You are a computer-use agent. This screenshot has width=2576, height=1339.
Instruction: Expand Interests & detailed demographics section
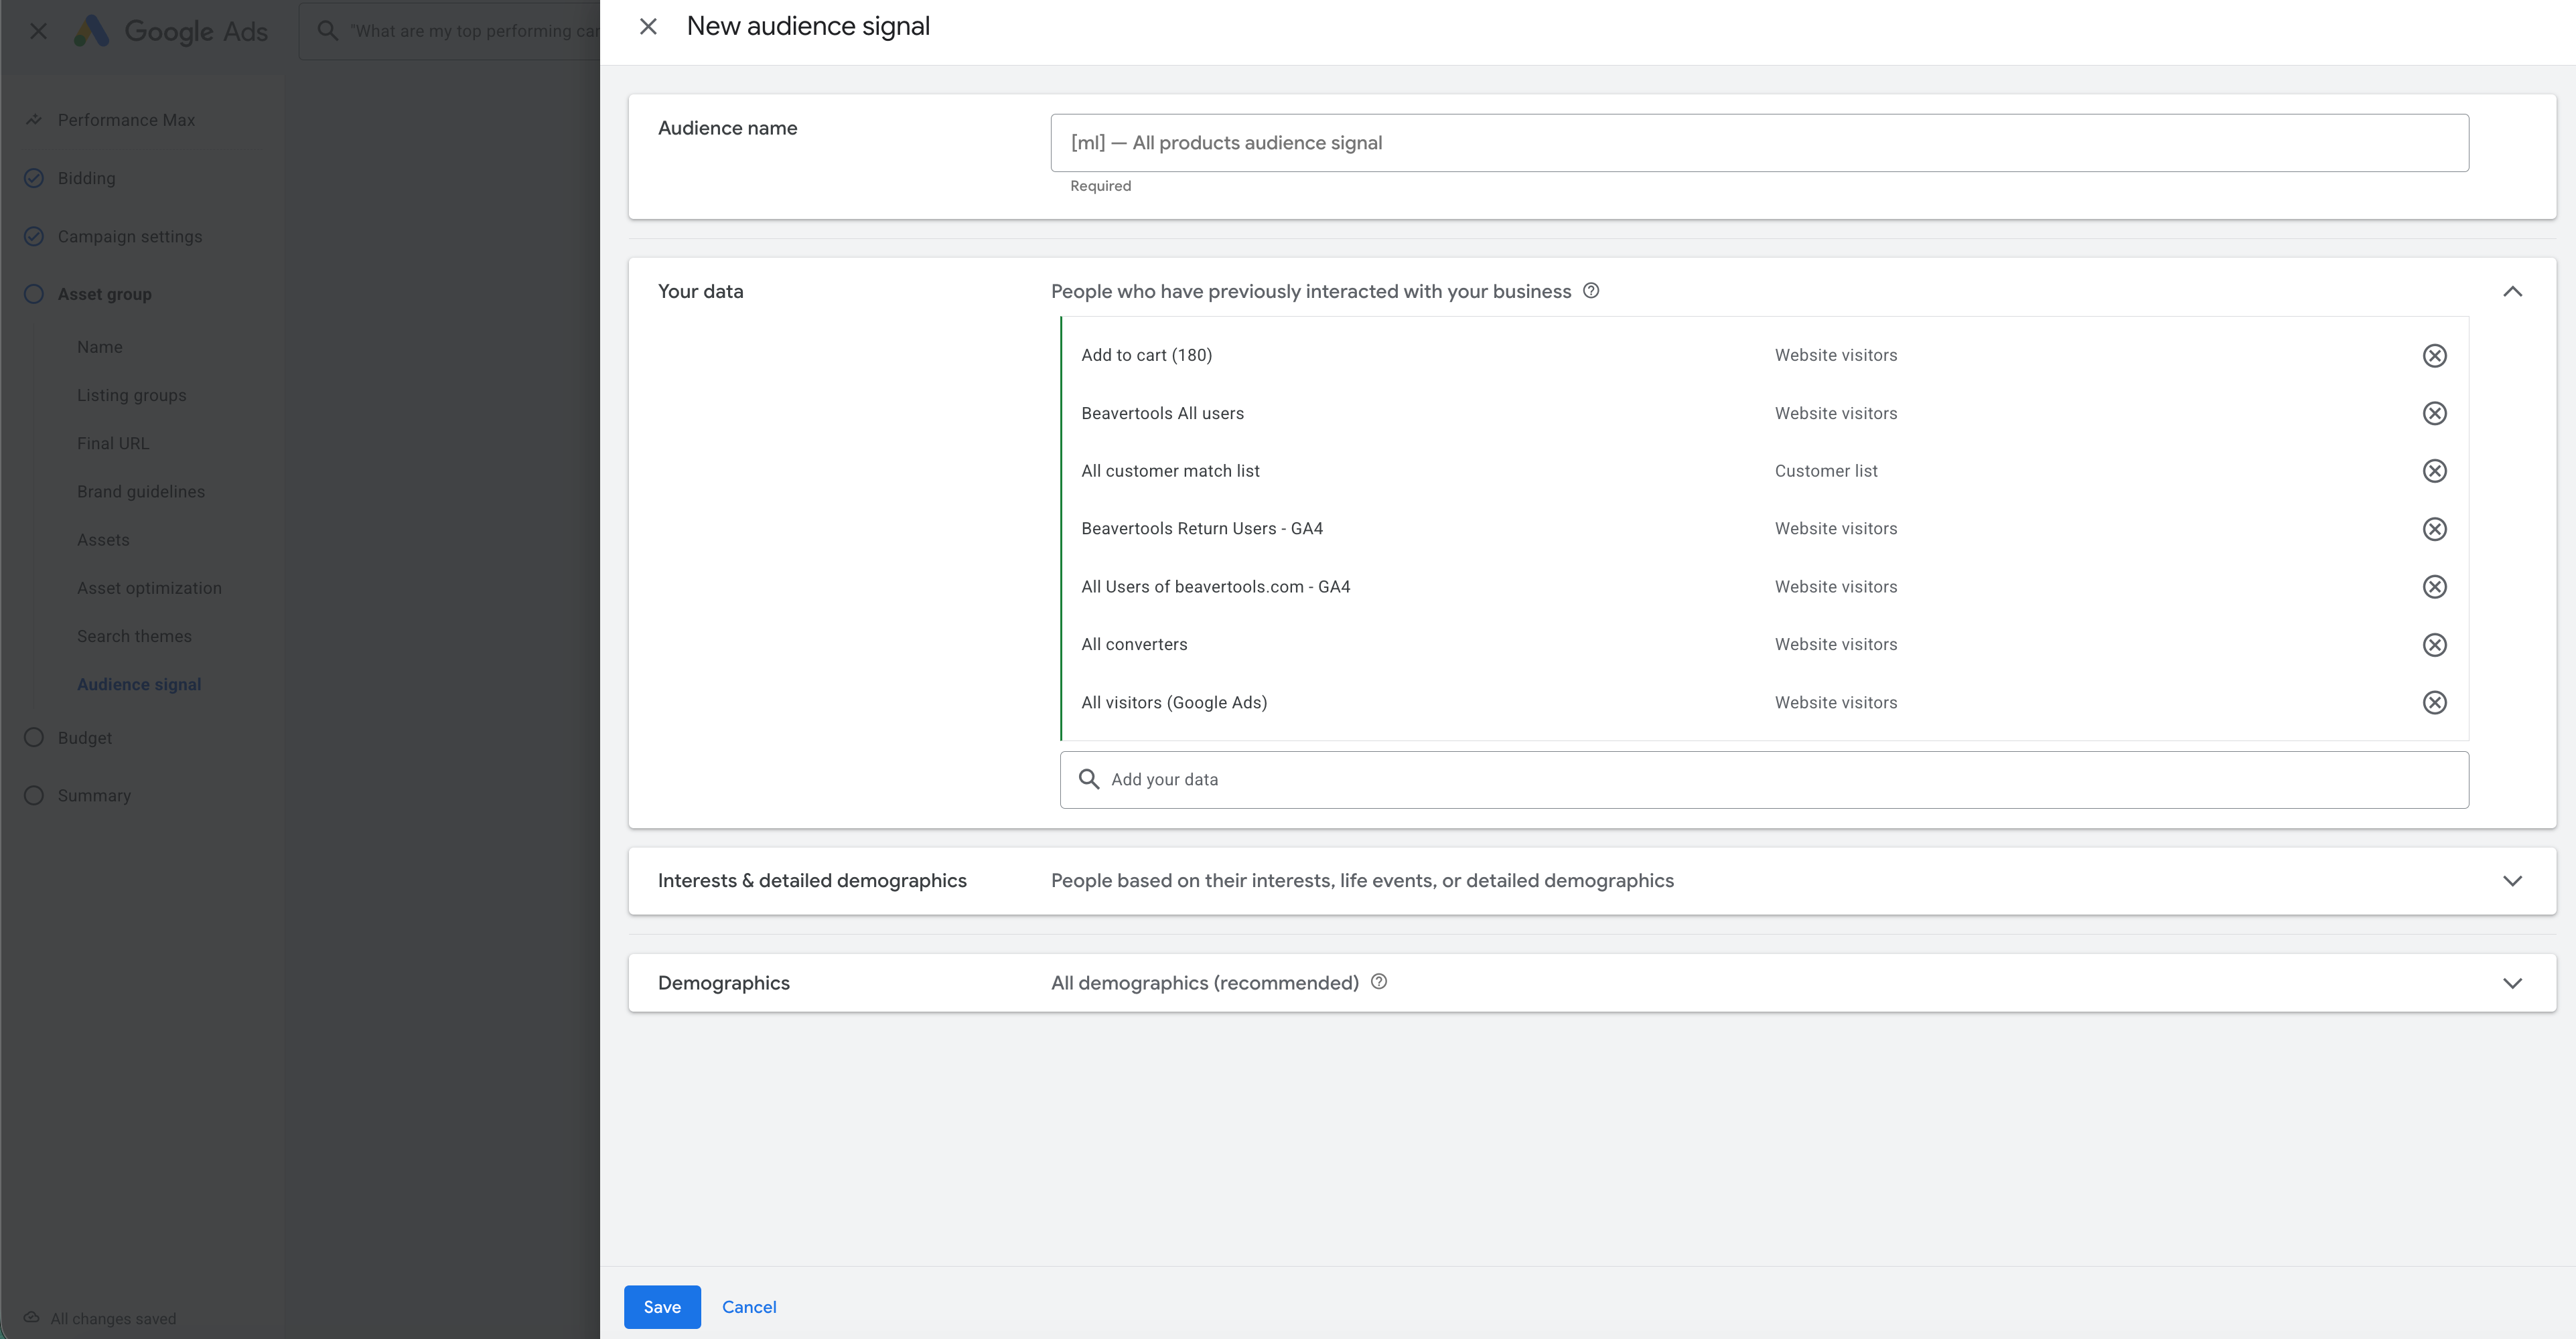2512,881
